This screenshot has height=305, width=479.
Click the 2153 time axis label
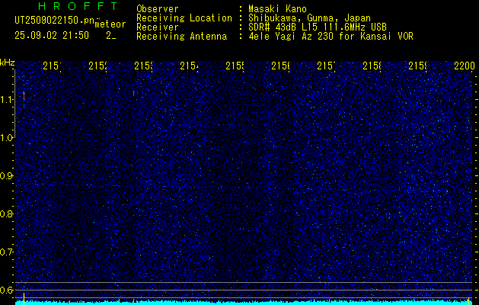[x=143, y=66]
